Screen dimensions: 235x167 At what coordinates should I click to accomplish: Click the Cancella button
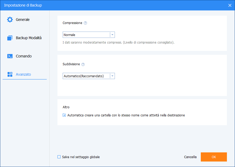(190, 157)
